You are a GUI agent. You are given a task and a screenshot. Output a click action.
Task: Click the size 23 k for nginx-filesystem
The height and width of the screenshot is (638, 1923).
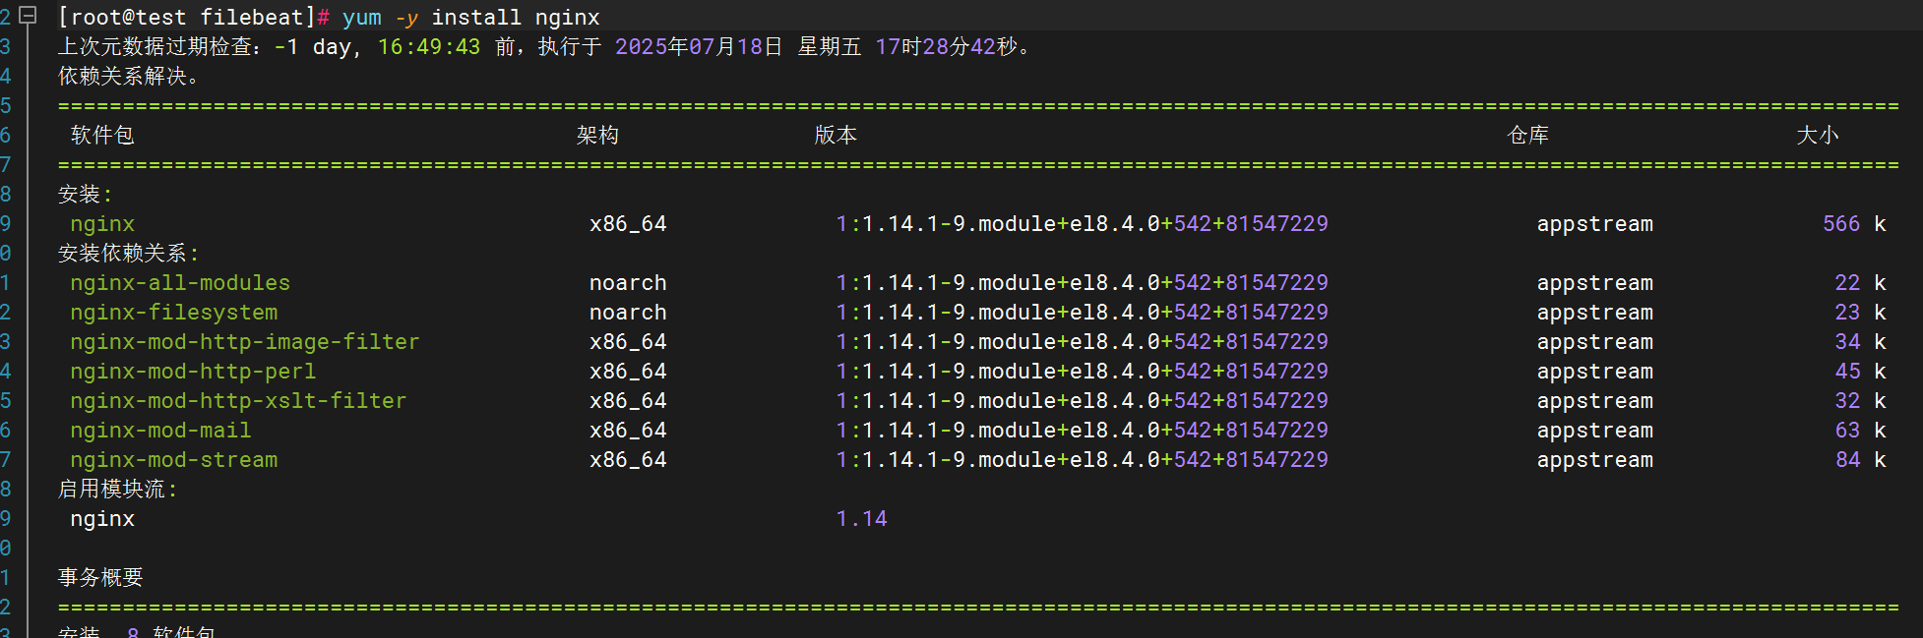pyautogui.click(x=1861, y=313)
